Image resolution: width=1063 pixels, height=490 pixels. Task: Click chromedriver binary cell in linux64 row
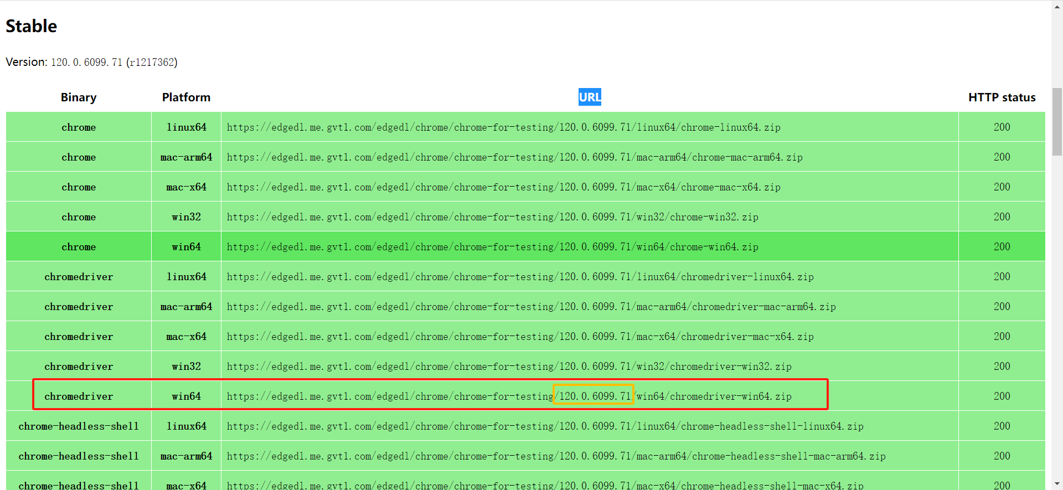pos(79,277)
